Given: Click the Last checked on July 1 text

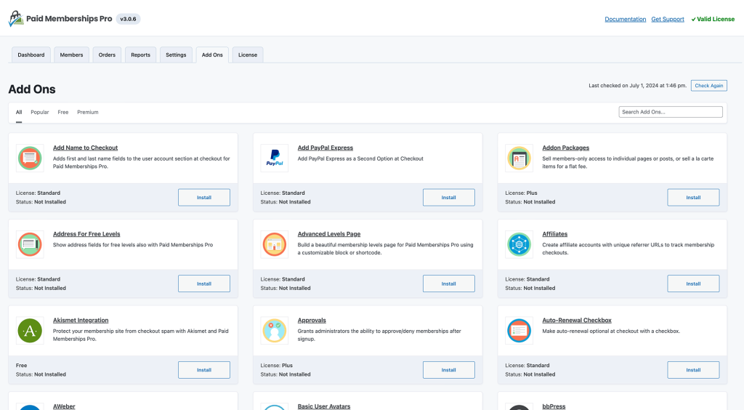Looking at the screenshot, I should (x=638, y=86).
